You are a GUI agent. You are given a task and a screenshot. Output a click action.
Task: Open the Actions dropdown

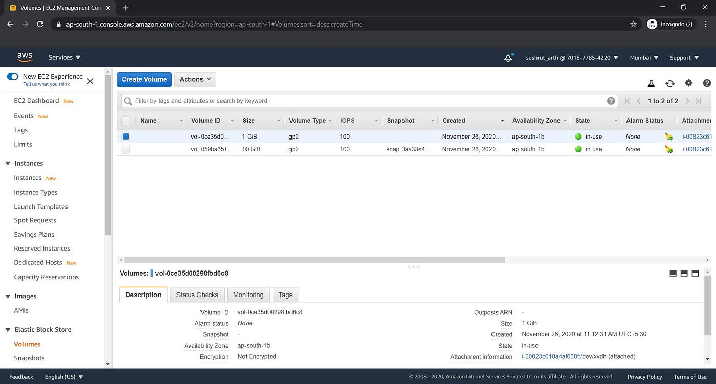tap(195, 79)
